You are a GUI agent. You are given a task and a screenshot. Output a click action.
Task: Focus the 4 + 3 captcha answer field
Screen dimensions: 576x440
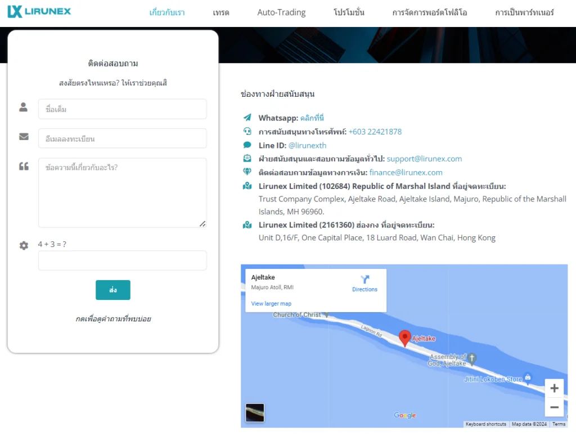click(x=122, y=261)
